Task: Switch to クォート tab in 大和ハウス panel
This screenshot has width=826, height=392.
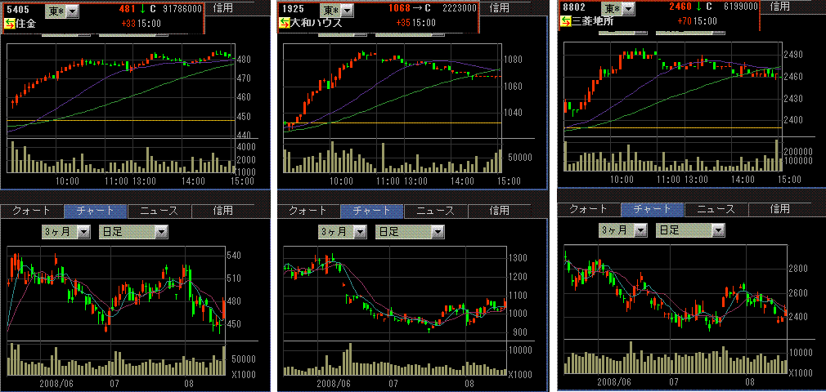Action: click(308, 211)
